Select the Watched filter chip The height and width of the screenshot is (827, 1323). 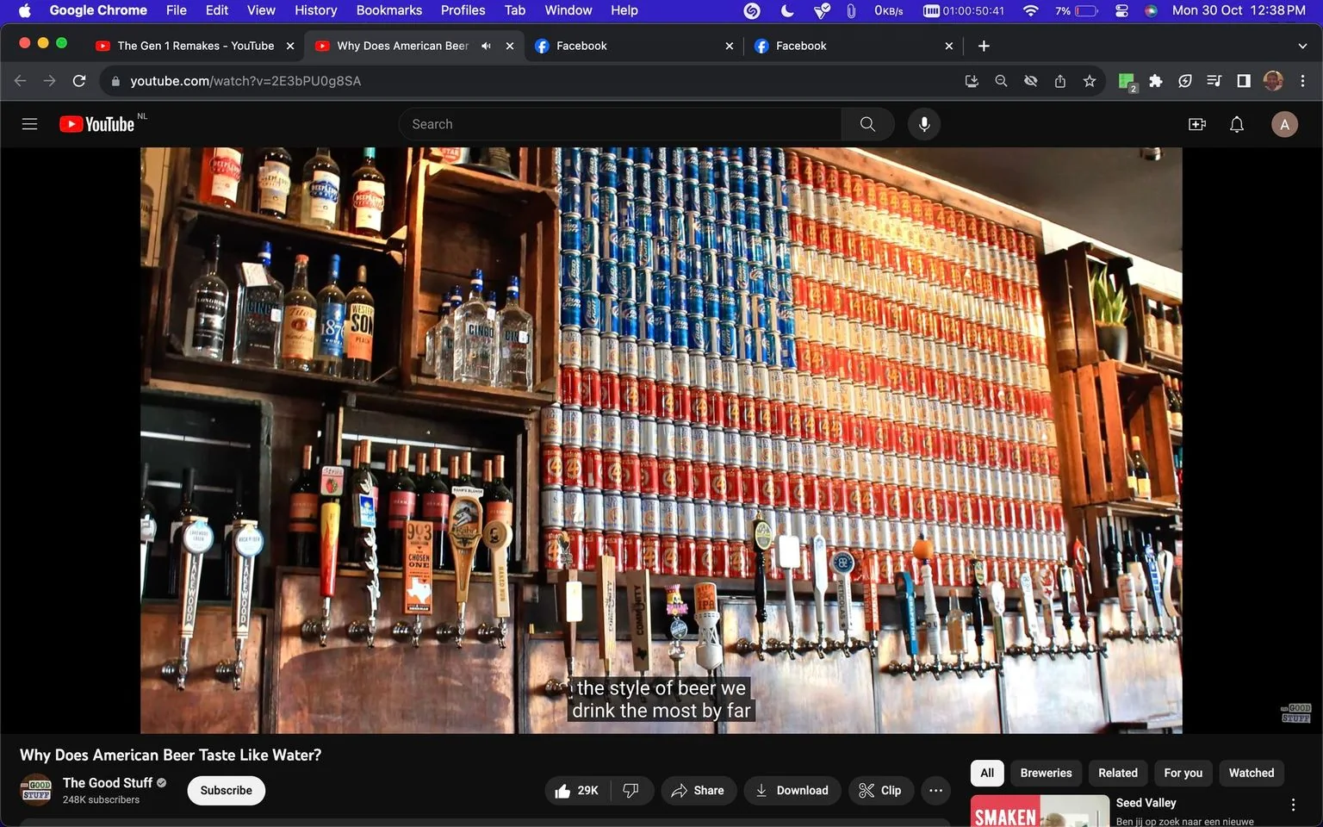coord(1252,773)
